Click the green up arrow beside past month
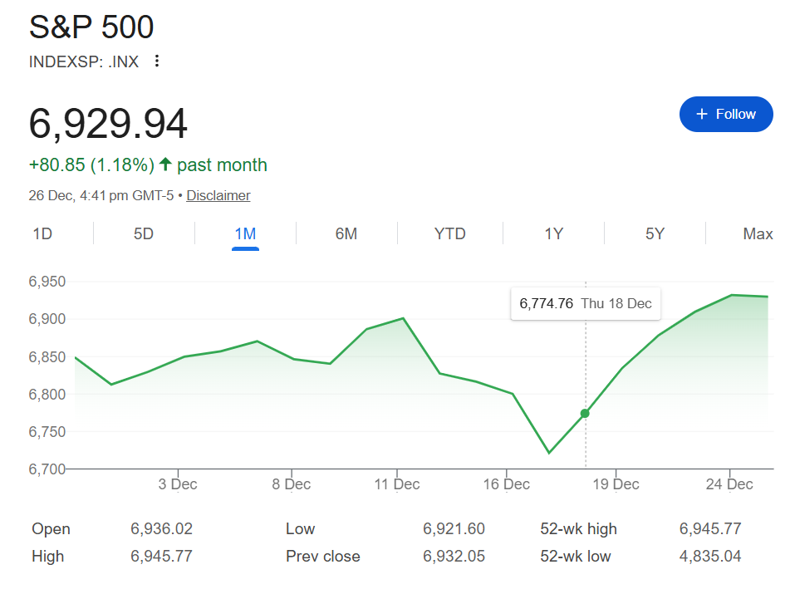This screenshot has width=790, height=594. (165, 164)
